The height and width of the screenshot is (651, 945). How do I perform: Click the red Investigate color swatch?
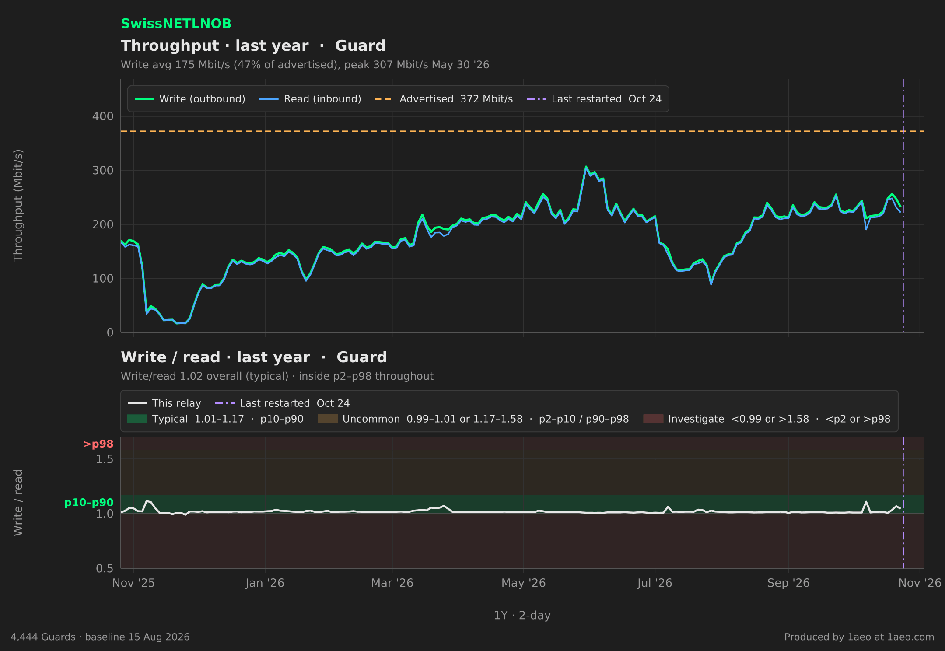tap(653, 419)
